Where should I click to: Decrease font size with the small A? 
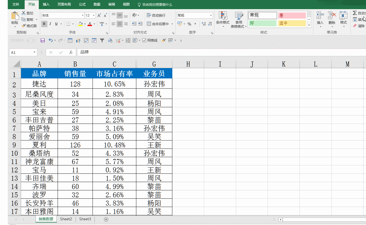pos(106,16)
